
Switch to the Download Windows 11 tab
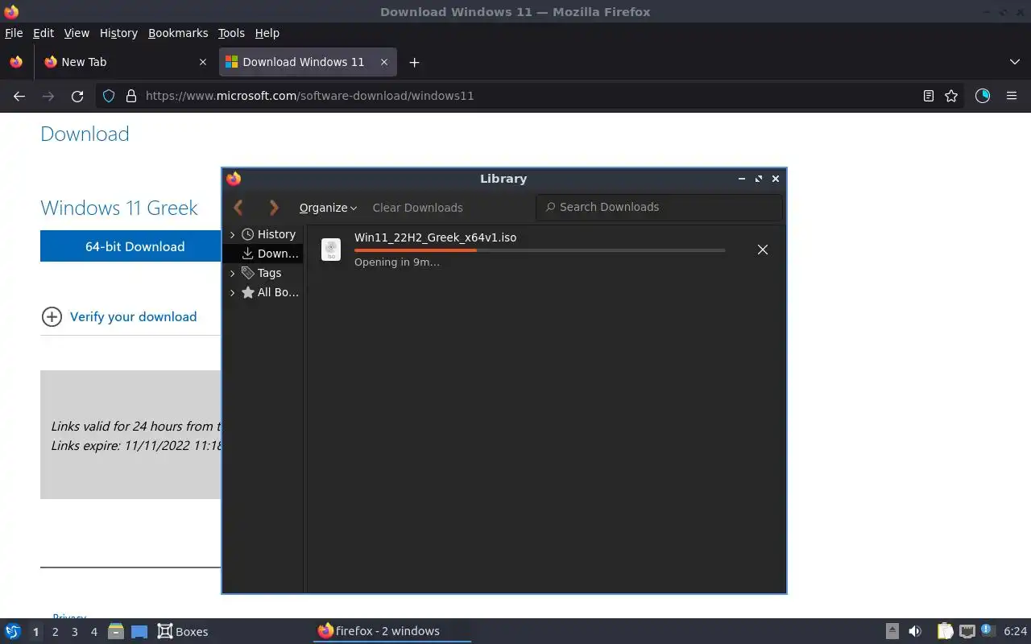307,62
